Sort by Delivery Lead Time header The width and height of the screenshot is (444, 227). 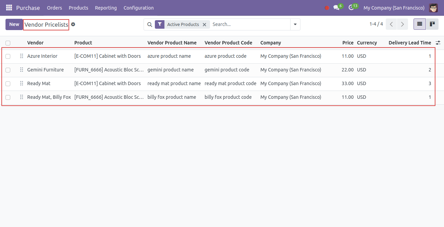[410, 43]
